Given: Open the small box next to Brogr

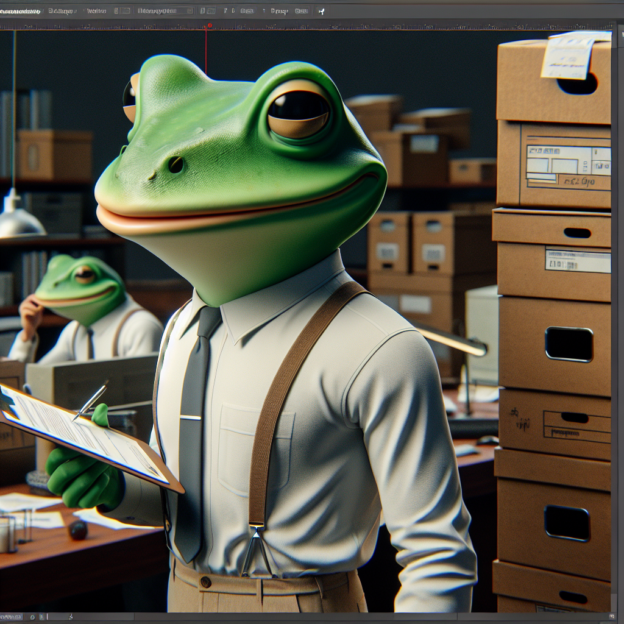Looking at the screenshot, I should pos(301,11).
